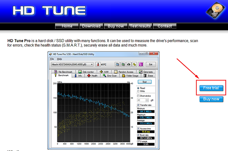Click the CPU usage value 3.5%
228x151 pixels.
[146, 144]
